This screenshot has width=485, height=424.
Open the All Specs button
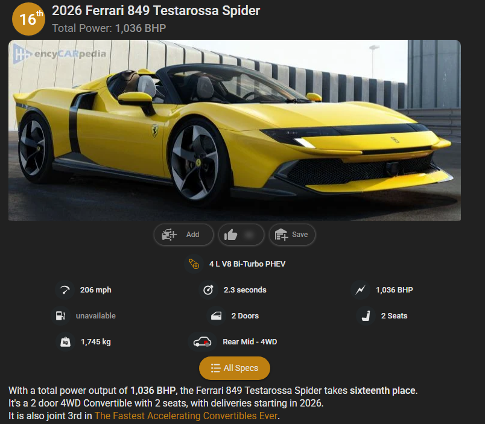click(x=235, y=368)
